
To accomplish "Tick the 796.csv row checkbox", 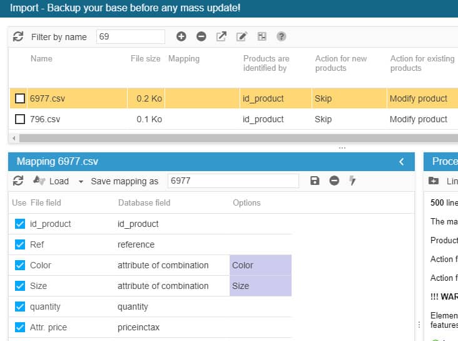I will click(x=20, y=119).
